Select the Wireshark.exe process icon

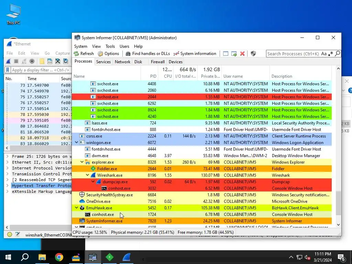(x=93, y=175)
